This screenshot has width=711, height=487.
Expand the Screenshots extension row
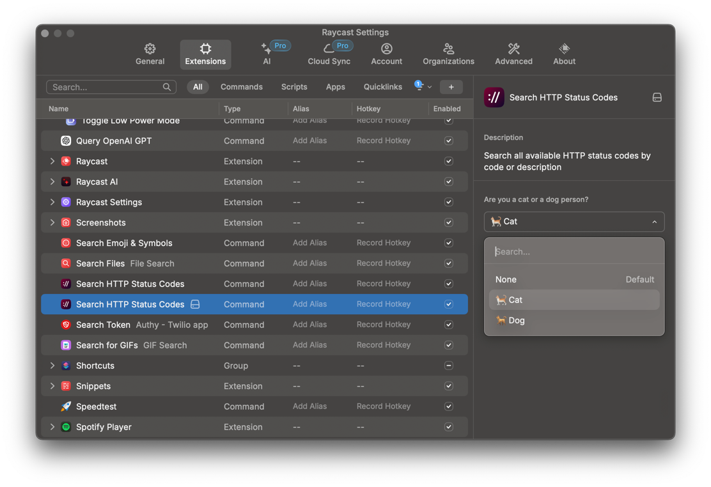pyautogui.click(x=52, y=222)
